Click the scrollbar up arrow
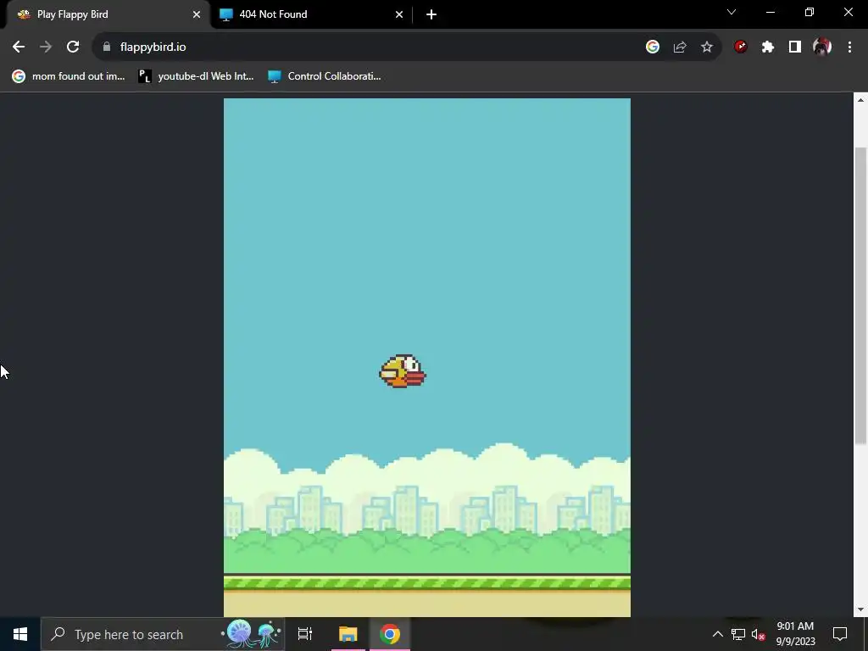The width and height of the screenshot is (868, 651). pos(860,100)
